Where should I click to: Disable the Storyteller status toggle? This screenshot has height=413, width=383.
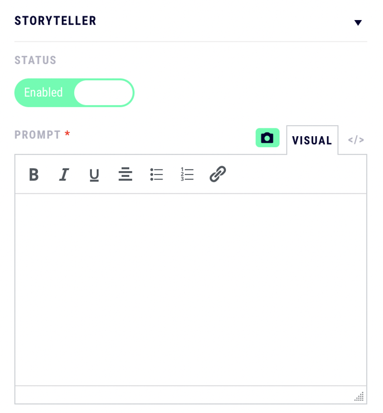74,92
